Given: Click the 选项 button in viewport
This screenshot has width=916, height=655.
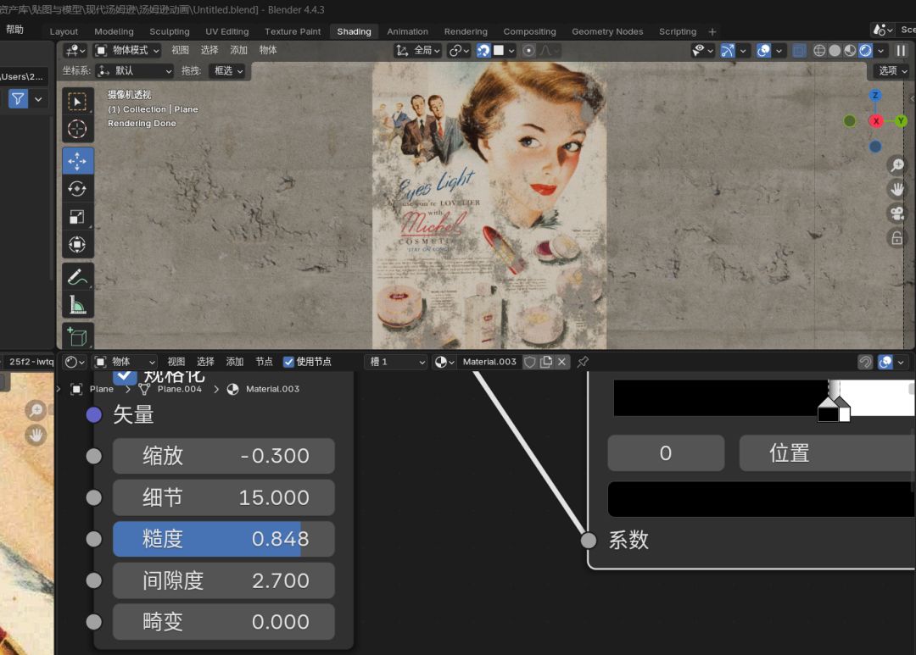Looking at the screenshot, I should pos(891,71).
